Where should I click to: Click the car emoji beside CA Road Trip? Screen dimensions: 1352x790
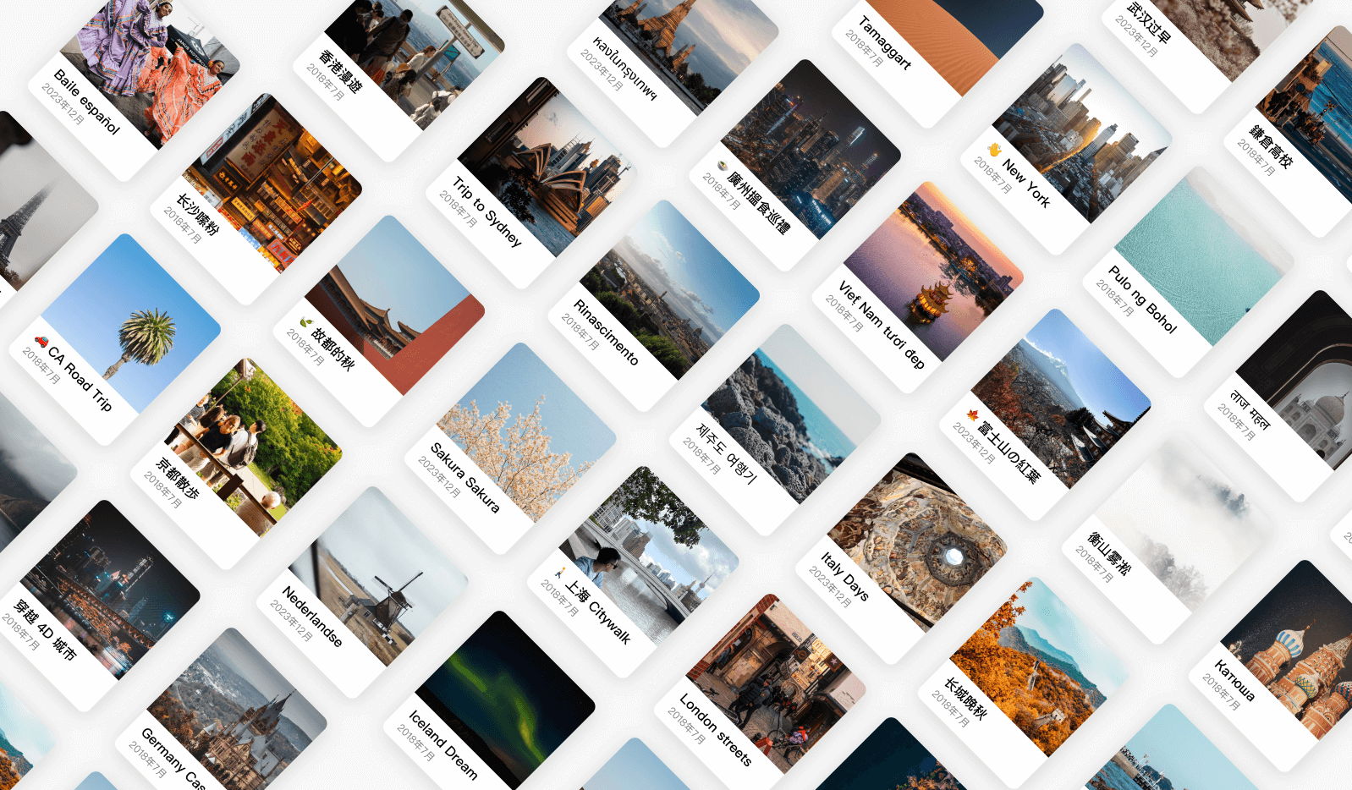(x=41, y=342)
